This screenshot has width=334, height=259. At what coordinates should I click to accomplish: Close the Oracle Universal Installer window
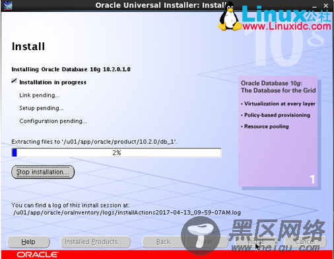pos(326,6)
